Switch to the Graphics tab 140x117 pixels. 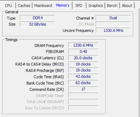pyautogui.click(x=96, y=6)
